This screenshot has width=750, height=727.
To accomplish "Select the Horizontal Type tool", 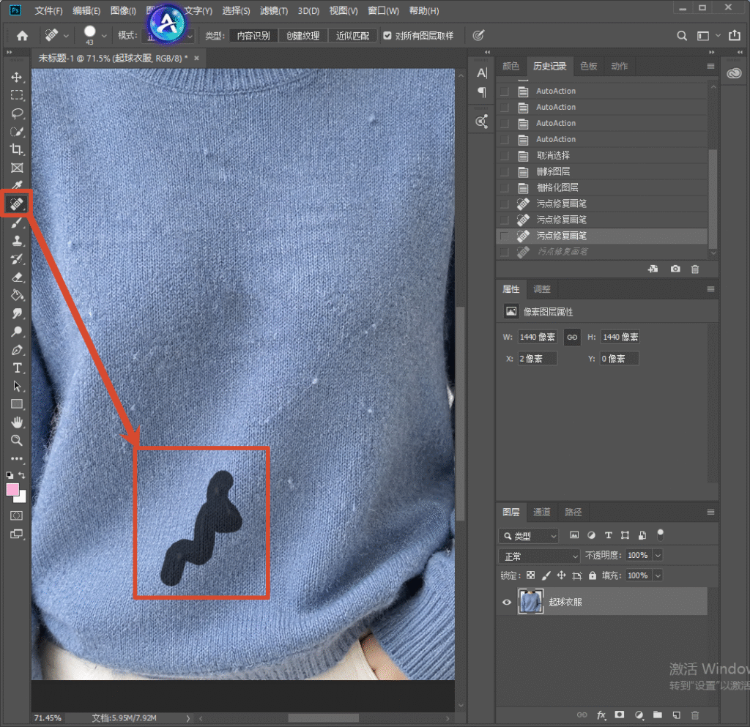I will (17, 368).
